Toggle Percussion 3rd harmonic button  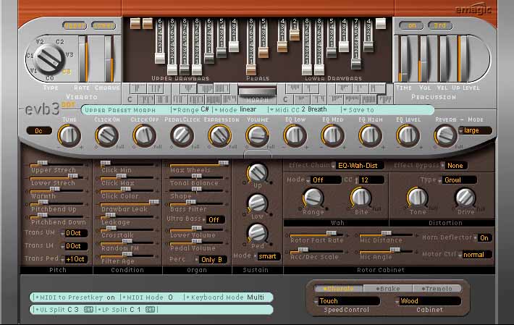[439, 25]
